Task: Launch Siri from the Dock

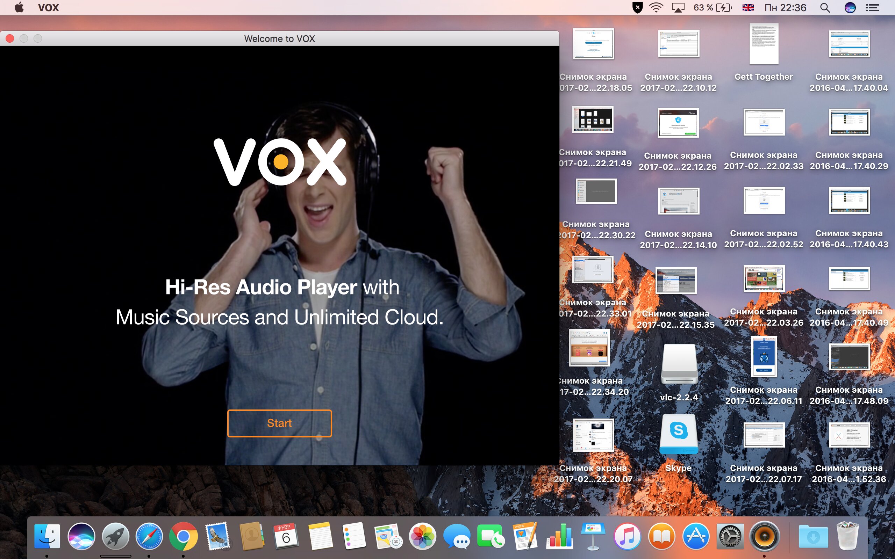Action: point(81,536)
